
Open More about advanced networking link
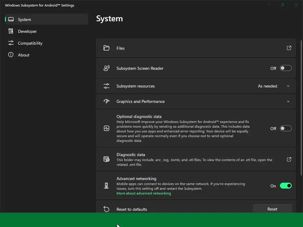(x=144, y=193)
